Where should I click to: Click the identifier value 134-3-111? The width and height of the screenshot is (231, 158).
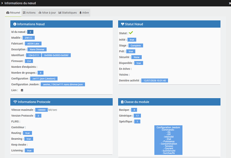(33, 55)
